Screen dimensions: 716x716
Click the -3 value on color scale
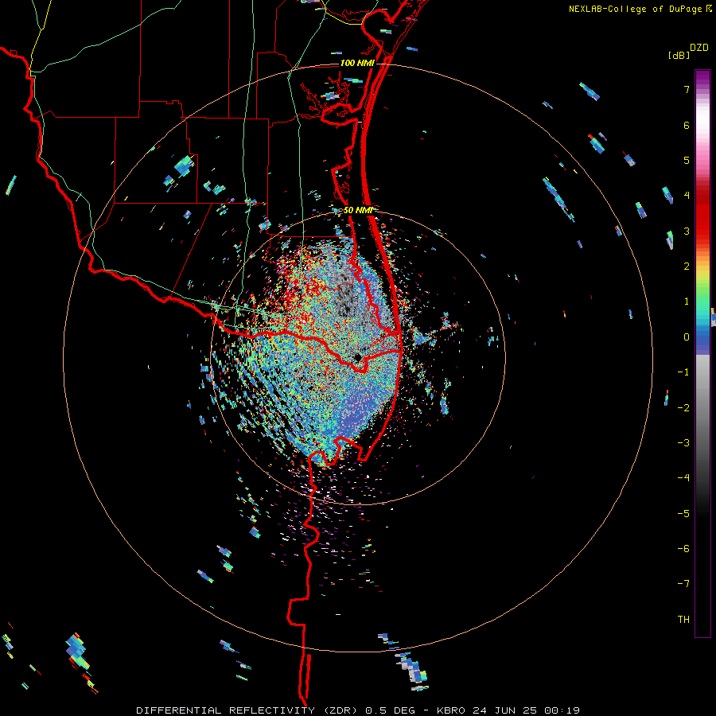[683, 442]
